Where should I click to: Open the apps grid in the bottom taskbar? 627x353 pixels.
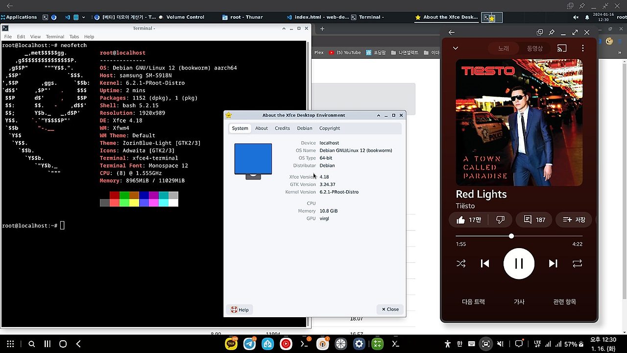(10, 344)
